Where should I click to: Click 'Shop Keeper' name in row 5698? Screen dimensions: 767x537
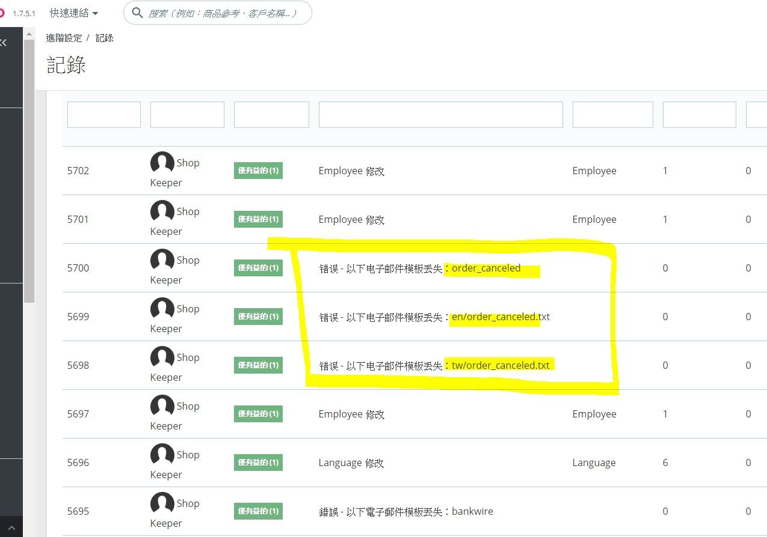tap(174, 367)
